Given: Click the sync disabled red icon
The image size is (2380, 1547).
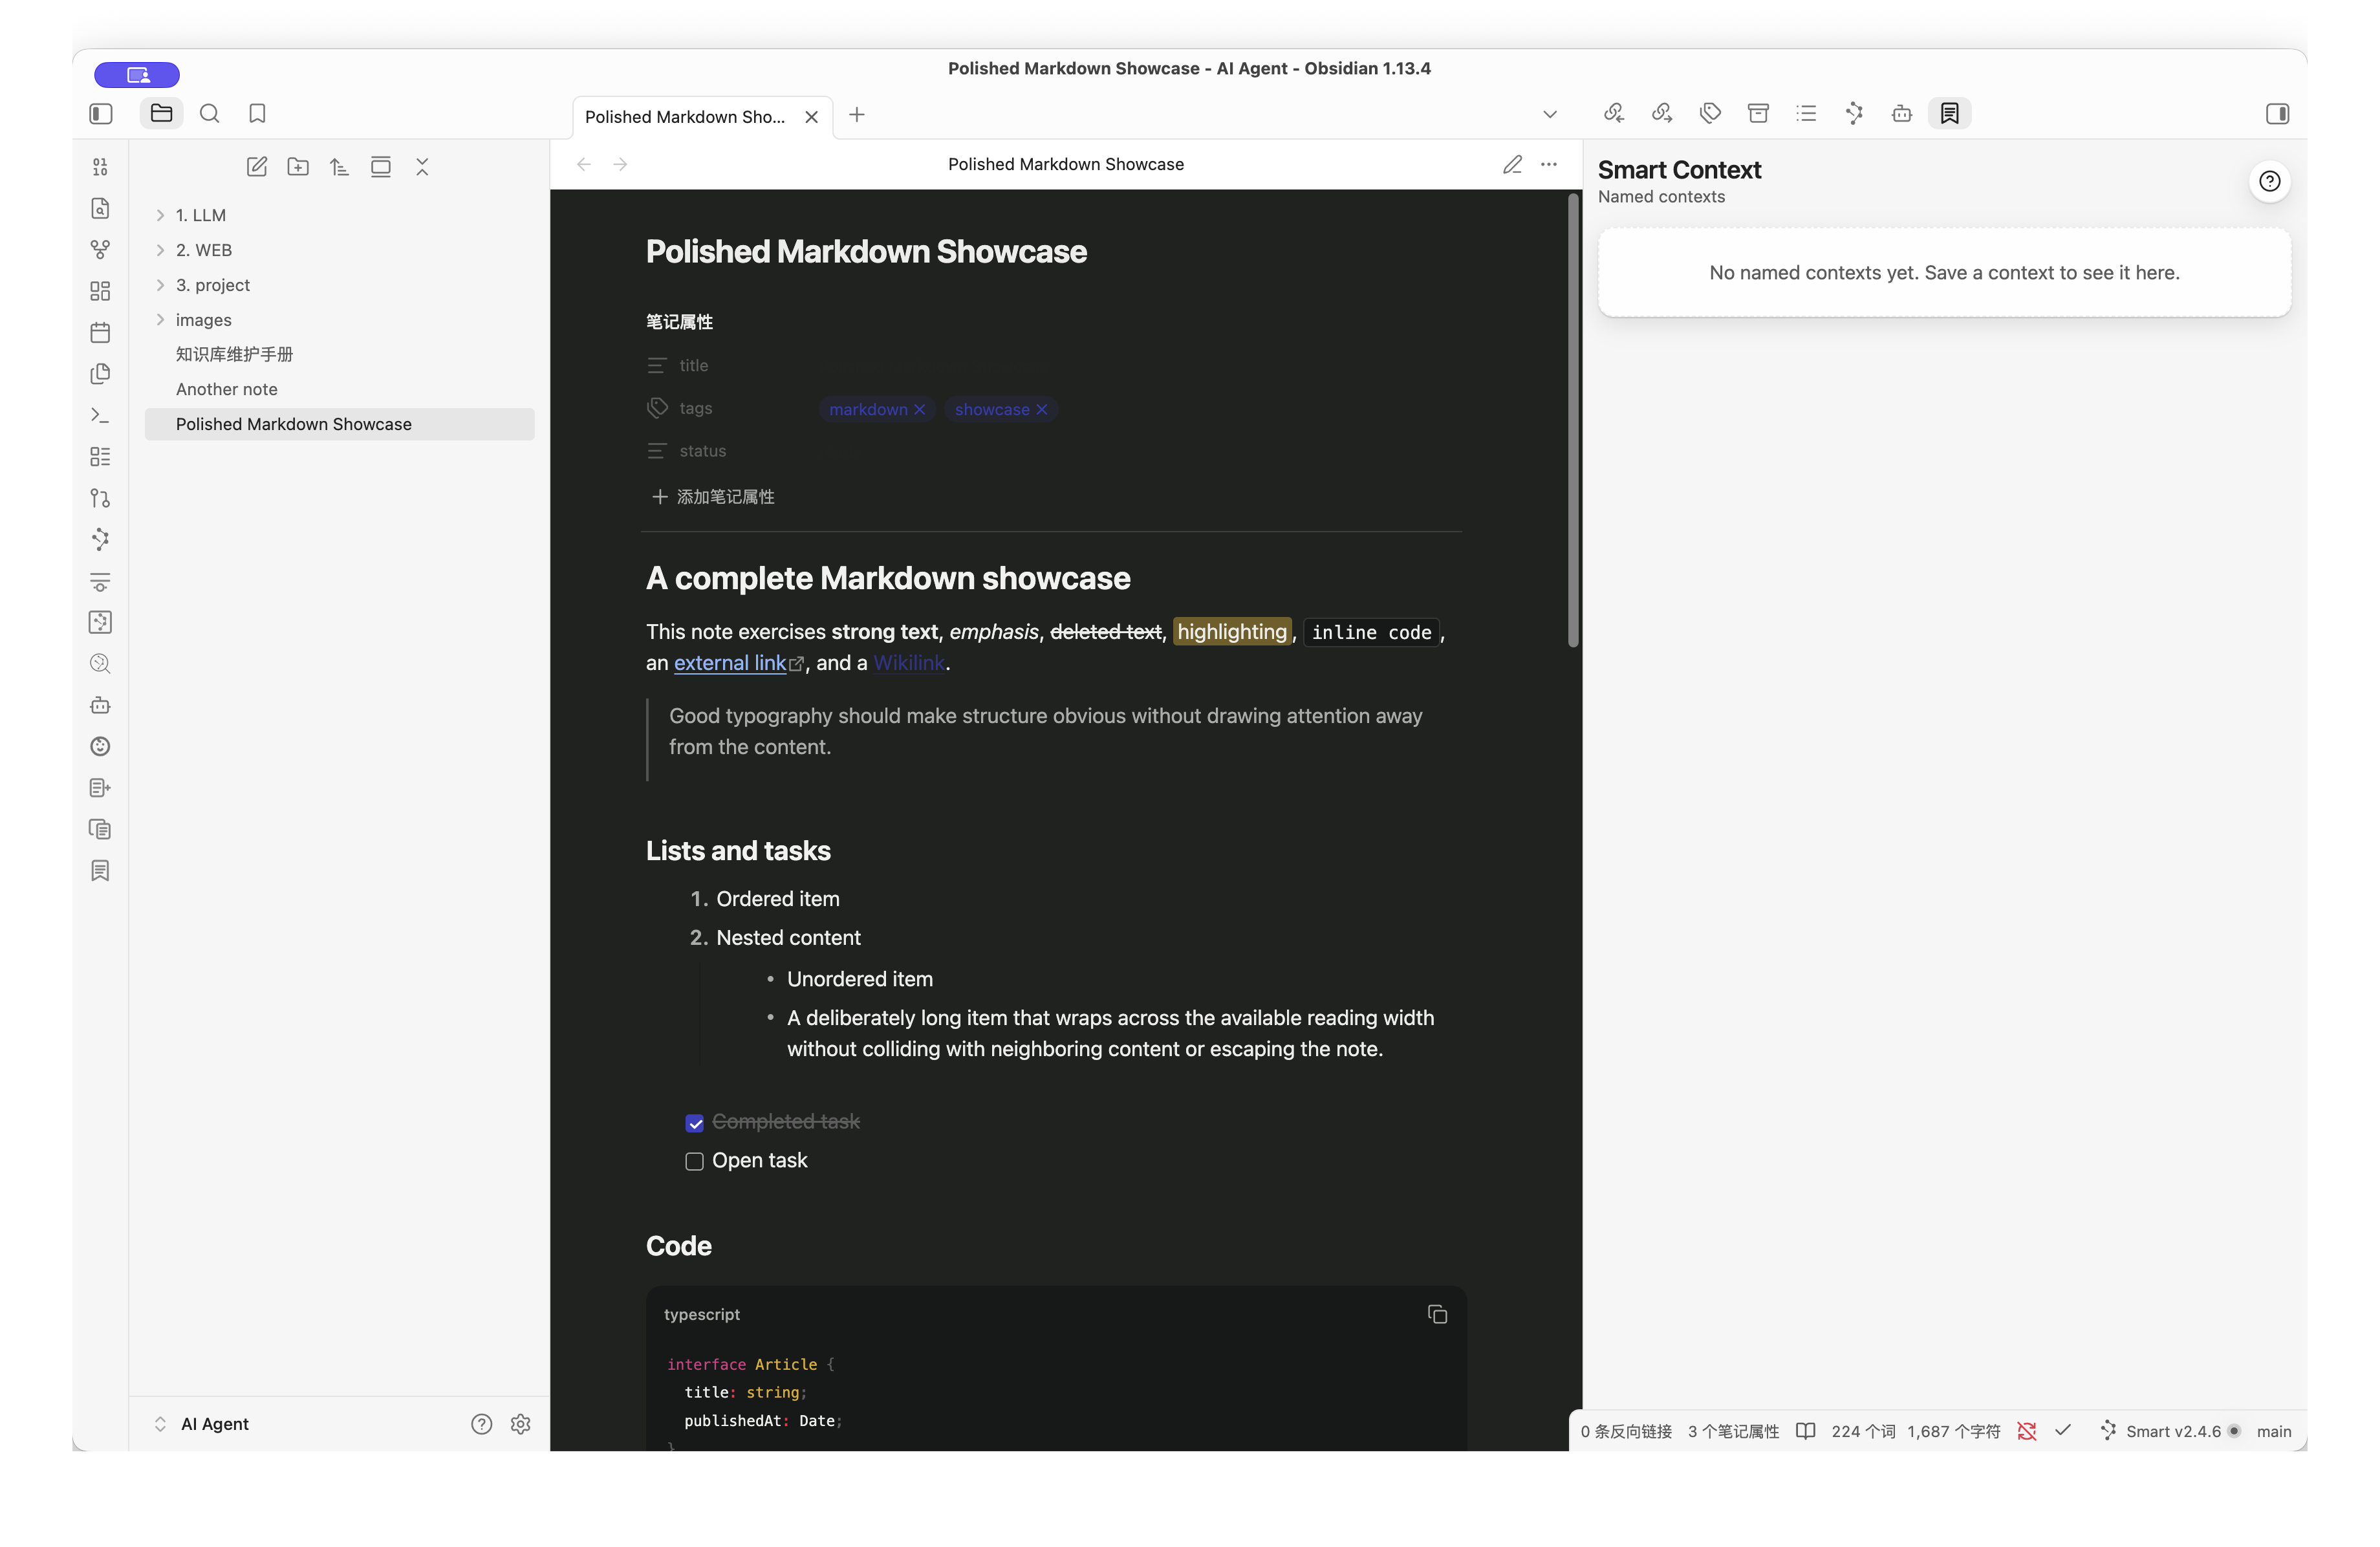Looking at the screenshot, I should 2027,1431.
